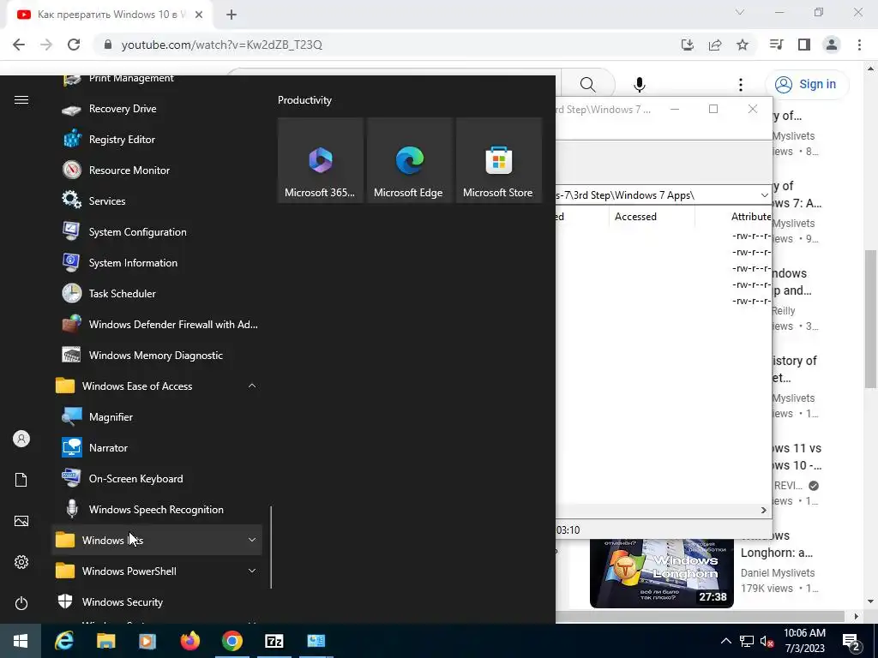Share this page from the toolbar
The width and height of the screenshot is (878, 658).
(x=715, y=45)
